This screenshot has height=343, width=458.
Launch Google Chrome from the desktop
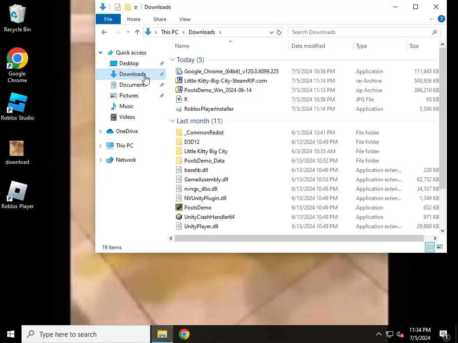point(17,65)
